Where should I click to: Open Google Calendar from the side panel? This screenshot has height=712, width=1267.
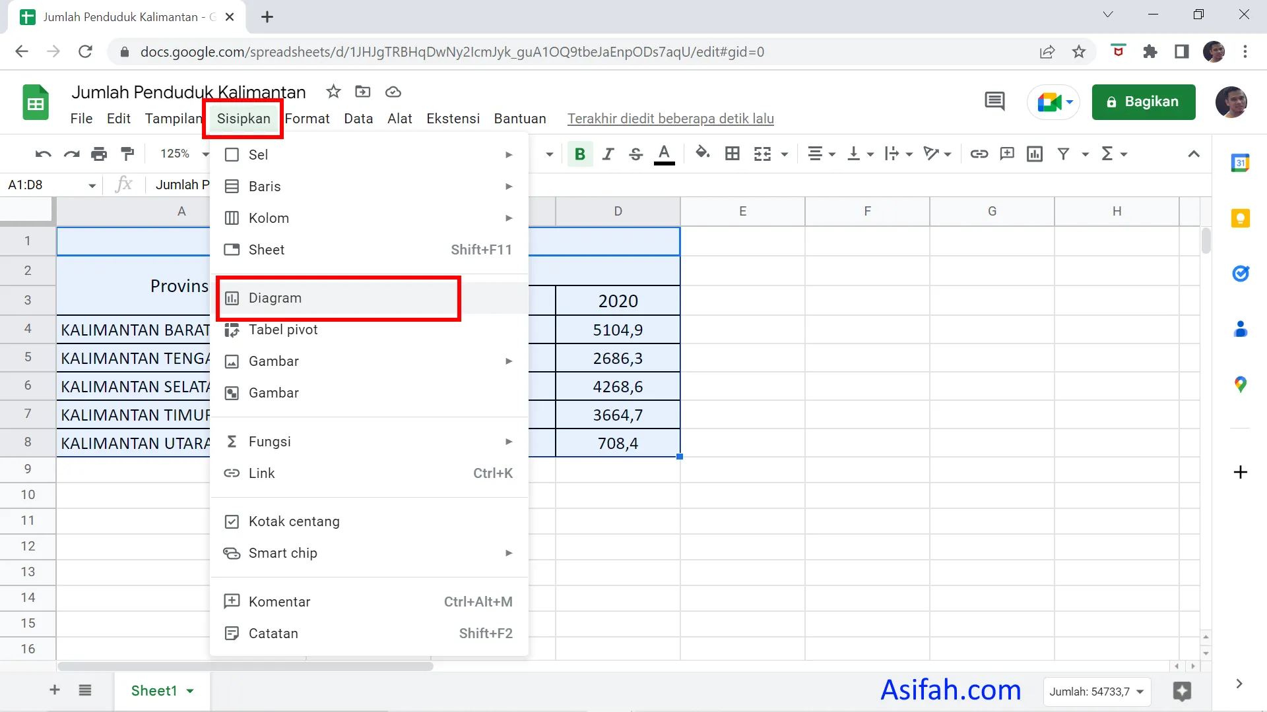click(x=1241, y=163)
